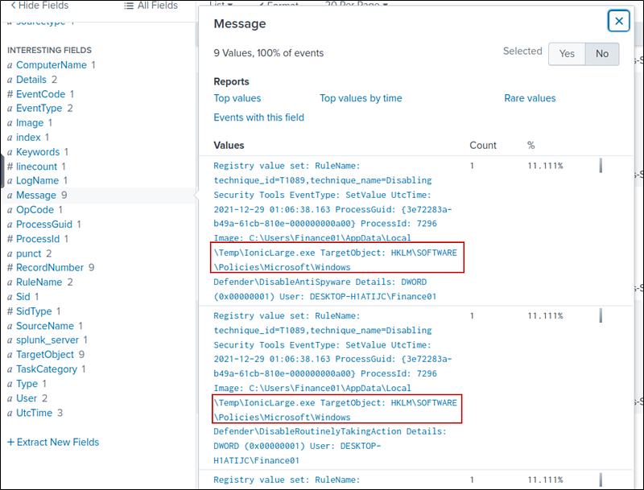Open All Fields list
Image resolution: width=644 pixels, height=490 pixels.
(151, 6)
